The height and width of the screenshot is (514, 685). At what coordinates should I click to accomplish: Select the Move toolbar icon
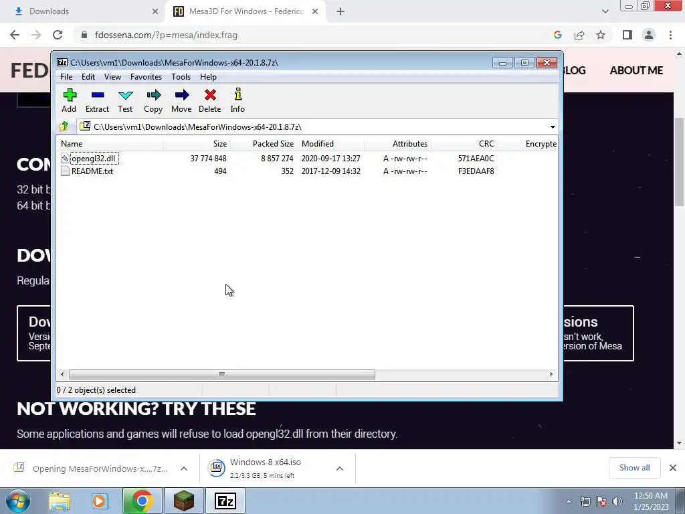(181, 100)
